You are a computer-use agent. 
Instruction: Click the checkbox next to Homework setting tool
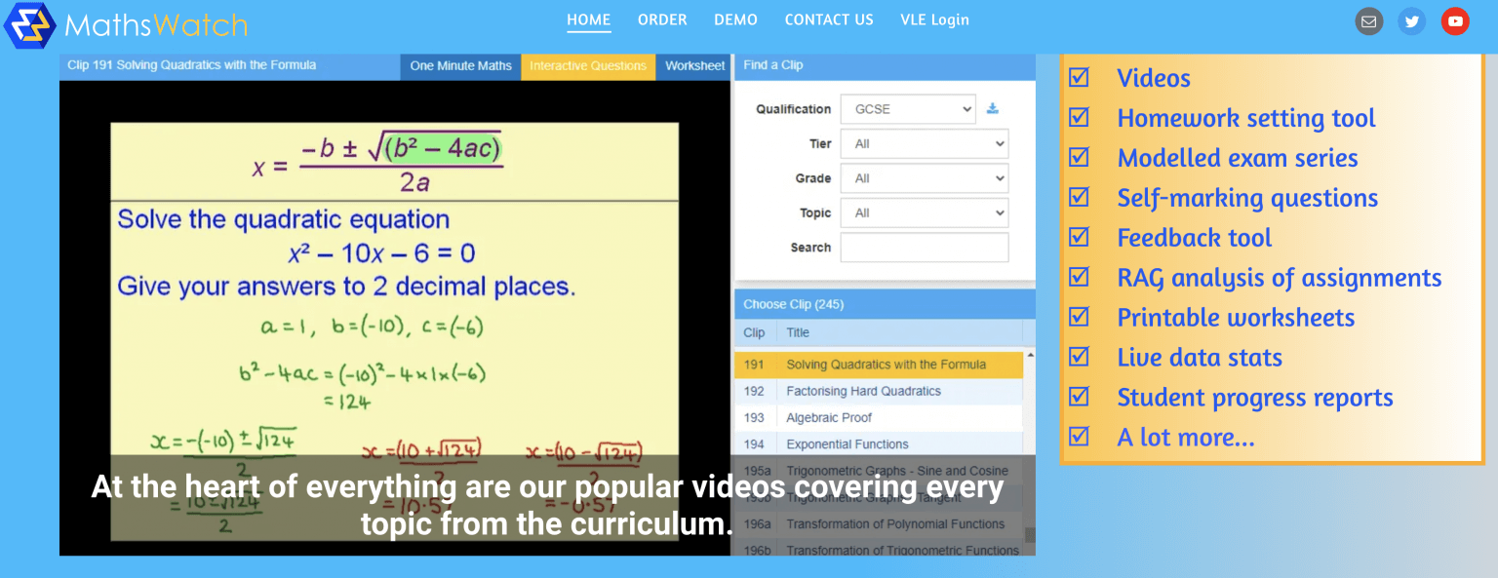tap(1079, 117)
